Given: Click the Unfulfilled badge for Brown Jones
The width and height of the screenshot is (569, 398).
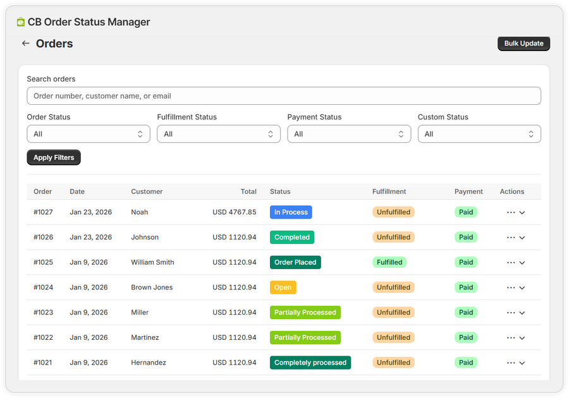Looking at the screenshot, I should tap(393, 287).
